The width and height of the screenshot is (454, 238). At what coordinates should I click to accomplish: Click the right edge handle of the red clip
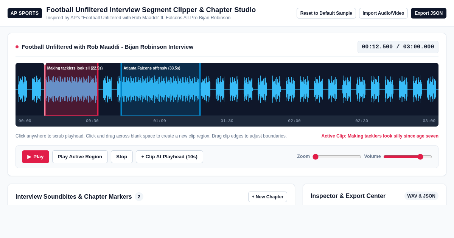tap(98, 89)
